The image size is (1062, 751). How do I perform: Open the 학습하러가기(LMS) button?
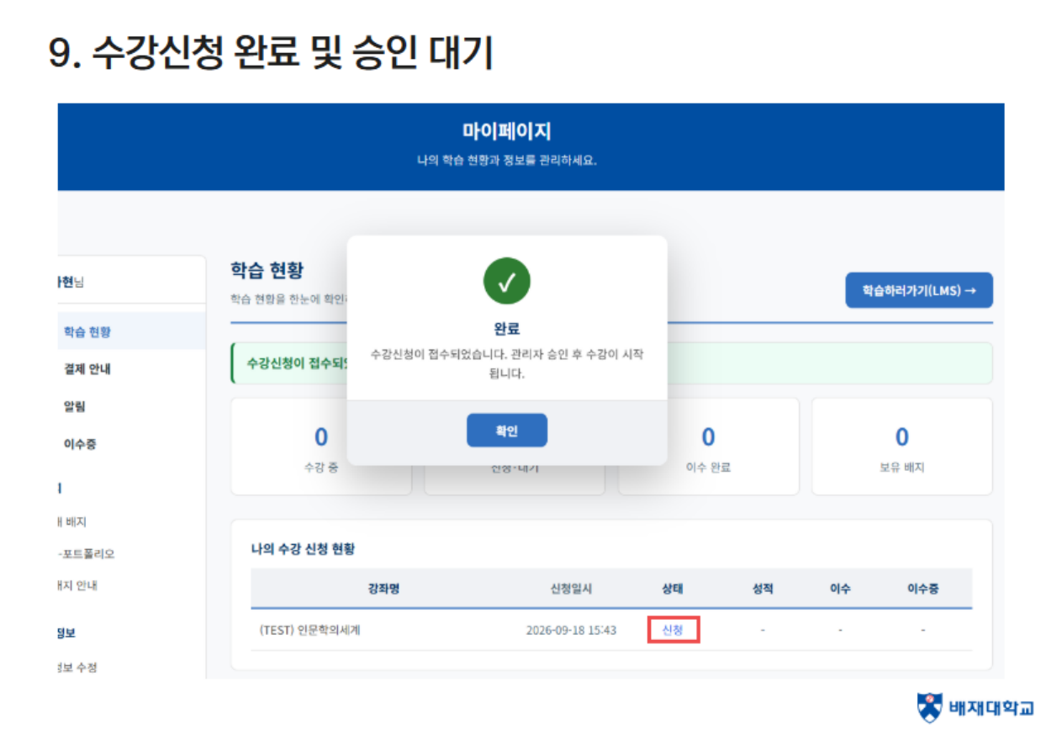[x=919, y=290]
